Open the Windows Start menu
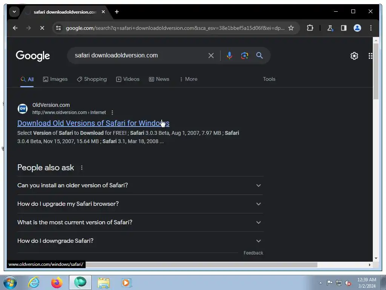The height and width of the screenshot is (290, 386). pyautogui.click(x=10, y=282)
